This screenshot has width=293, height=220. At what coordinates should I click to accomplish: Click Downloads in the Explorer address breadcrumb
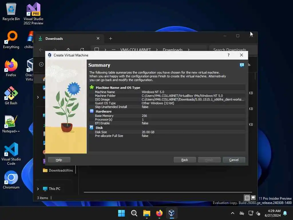[x=173, y=49]
